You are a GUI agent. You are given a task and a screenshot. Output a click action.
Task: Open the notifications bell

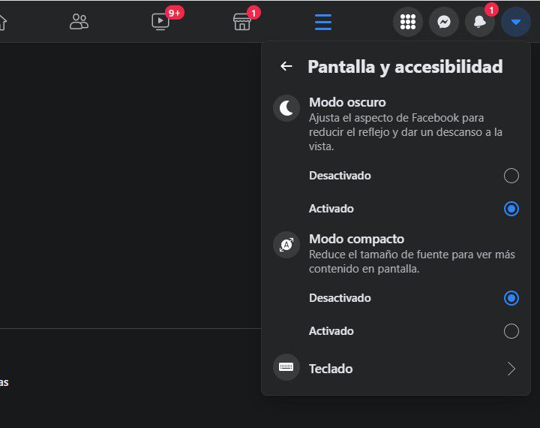(x=480, y=22)
